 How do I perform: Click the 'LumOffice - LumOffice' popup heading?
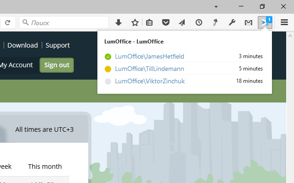pos(134,42)
